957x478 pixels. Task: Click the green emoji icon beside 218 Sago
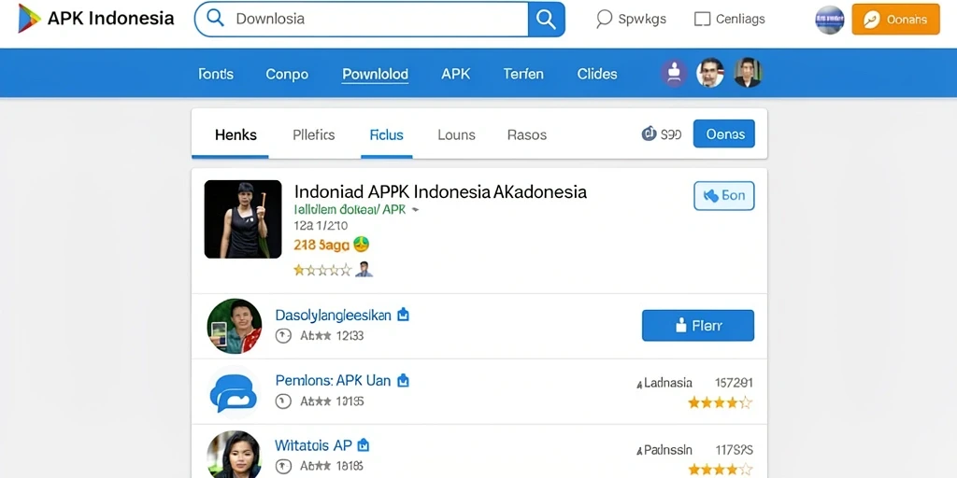[362, 246]
